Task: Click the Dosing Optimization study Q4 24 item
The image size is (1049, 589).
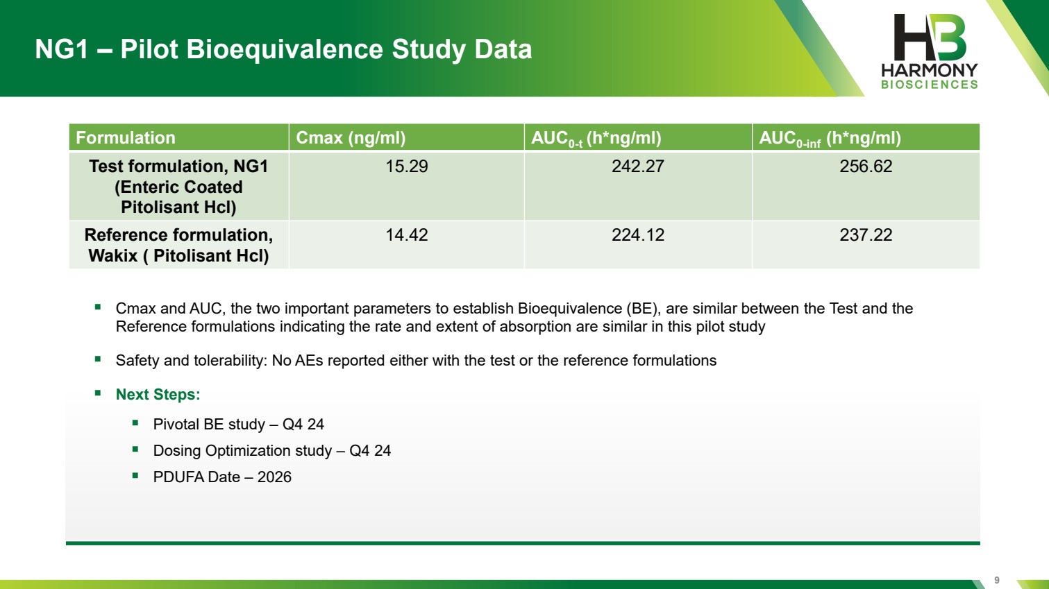Action: [271, 451]
